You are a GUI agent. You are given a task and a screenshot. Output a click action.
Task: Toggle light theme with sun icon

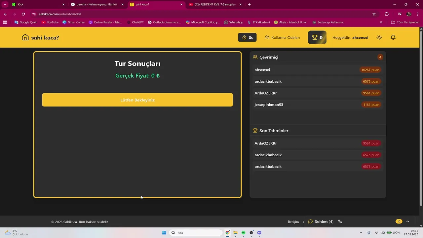click(379, 37)
